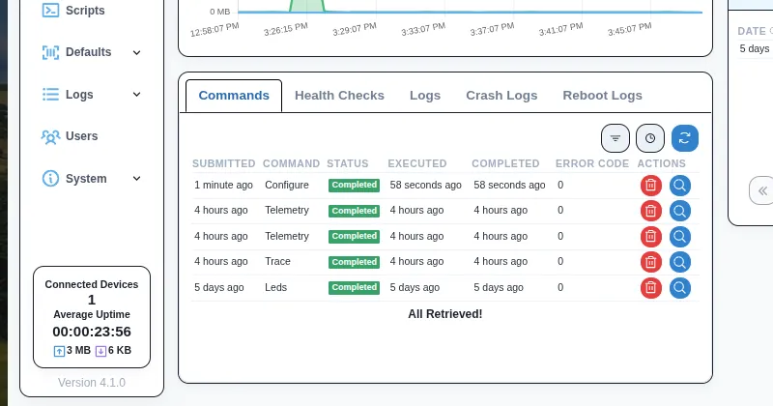Open the Crash Logs tab
773x406 pixels.
tap(501, 96)
